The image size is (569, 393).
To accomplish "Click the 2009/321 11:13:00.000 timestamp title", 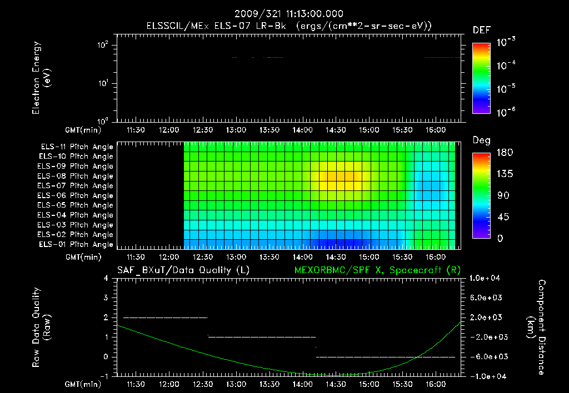I will 289,14.
